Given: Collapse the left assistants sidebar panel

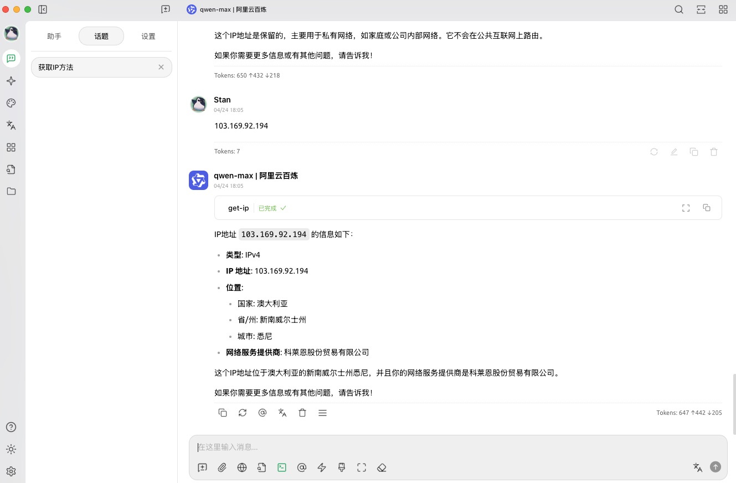Looking at the screenshot, I should [43, 9].
